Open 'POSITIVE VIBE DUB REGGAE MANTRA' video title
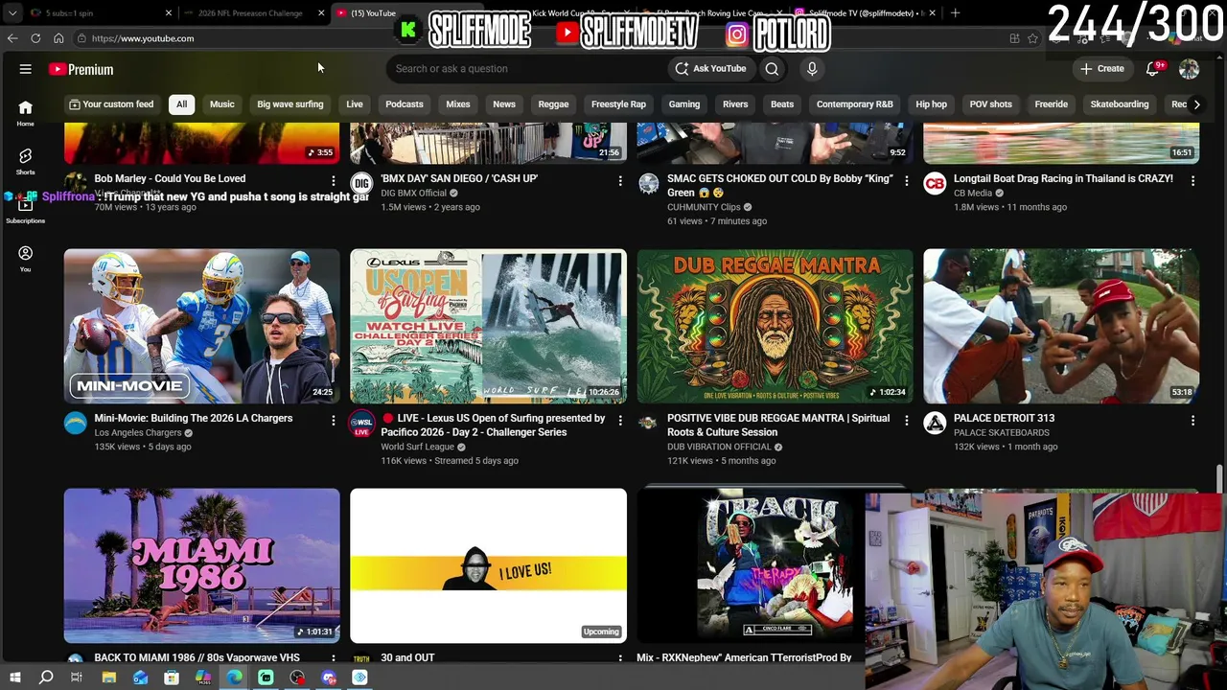This screenshot has height=690, width=1227. click(x=778, y=425)
